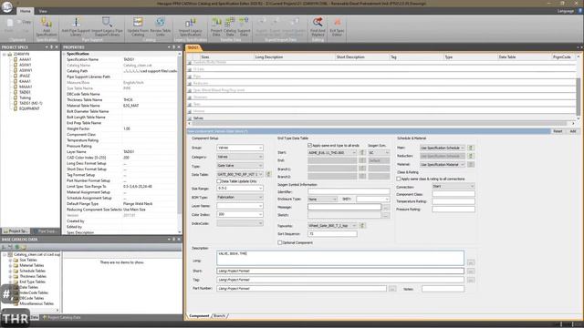Switch to View ribbon tab
The width and height of the screenshot is (584, 328).
(43, 11)
